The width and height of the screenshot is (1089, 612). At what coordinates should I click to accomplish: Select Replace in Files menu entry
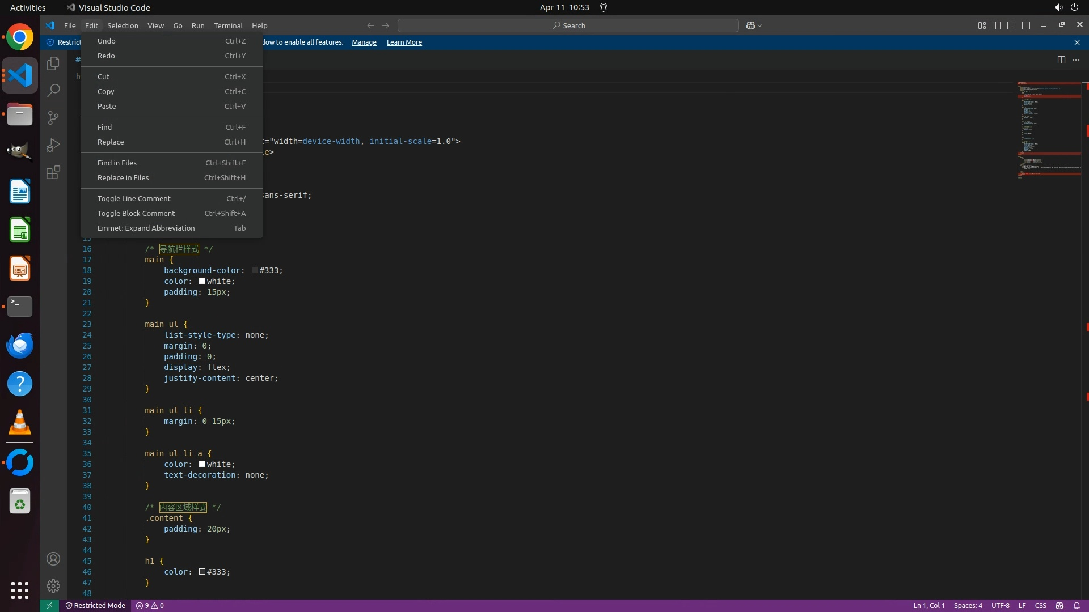pyautogui.click(x=123, y=177)
